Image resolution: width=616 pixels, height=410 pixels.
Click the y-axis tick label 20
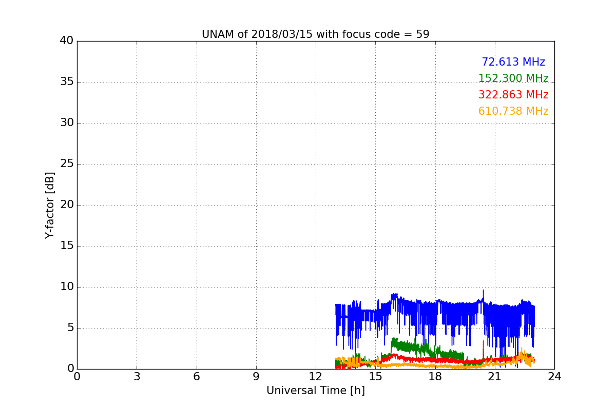click(x=67, y=205)
